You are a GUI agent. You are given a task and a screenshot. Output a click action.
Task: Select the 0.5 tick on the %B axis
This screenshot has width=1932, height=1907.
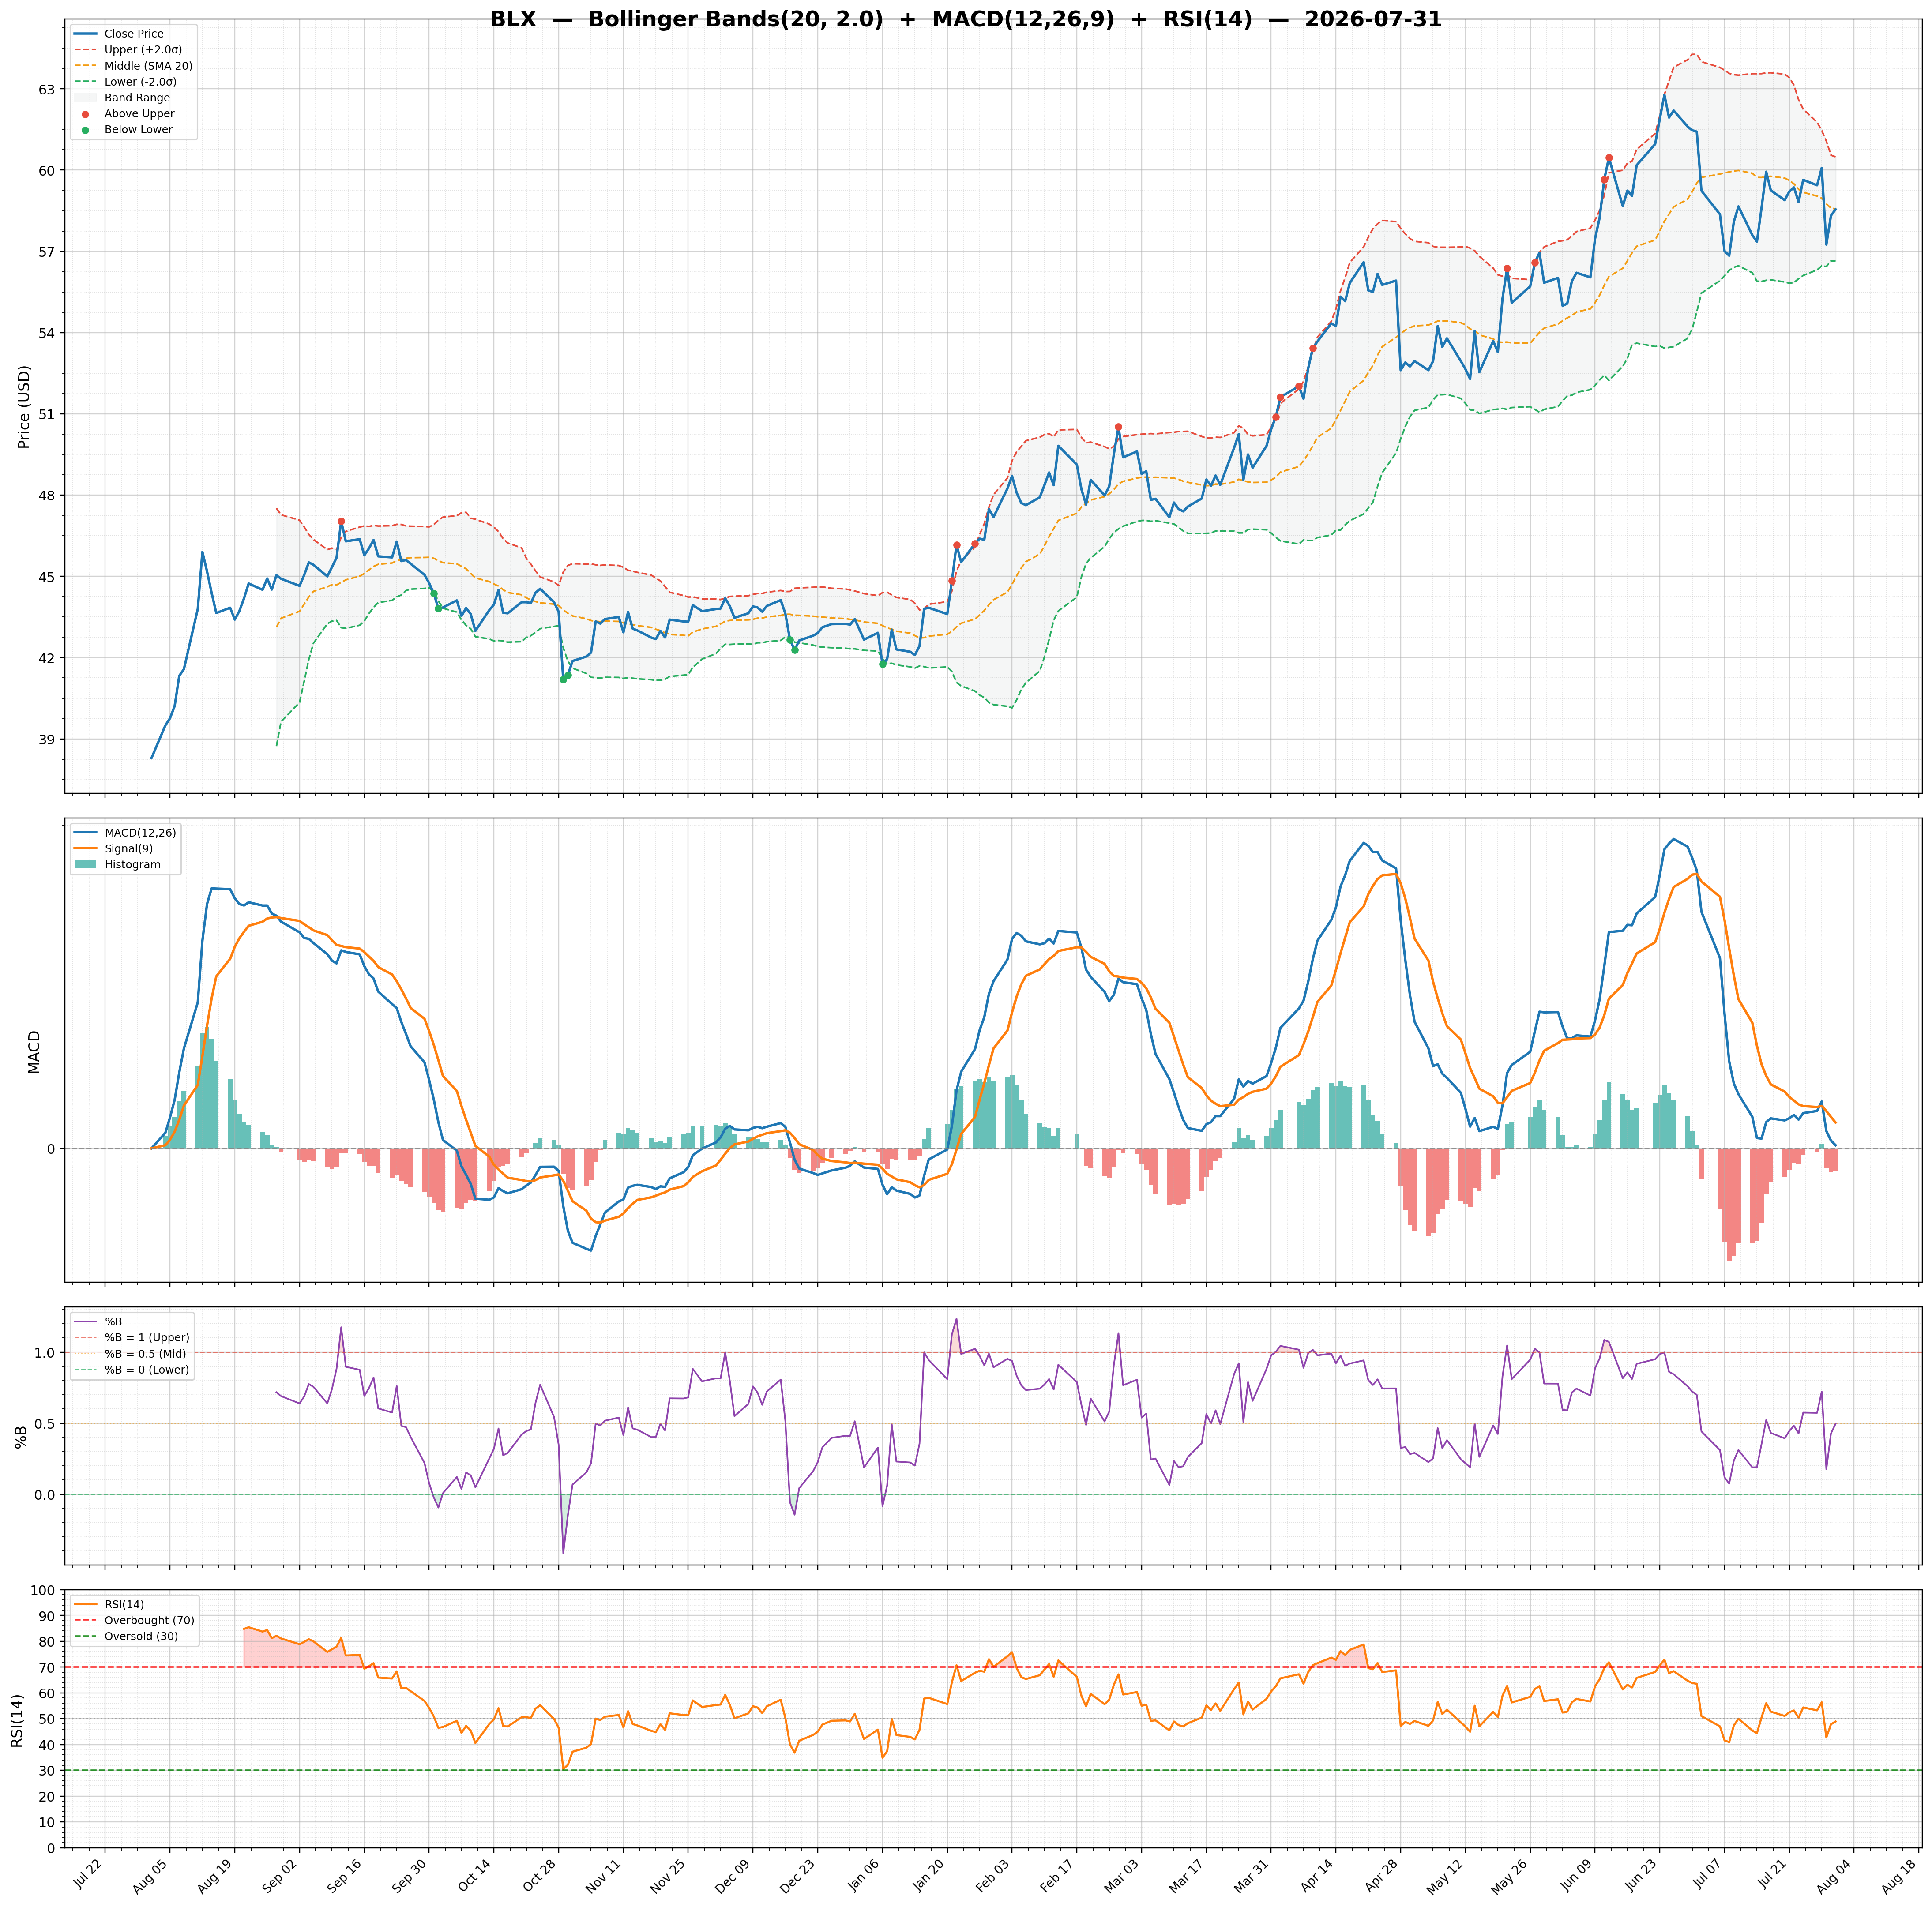[44, 1424]
